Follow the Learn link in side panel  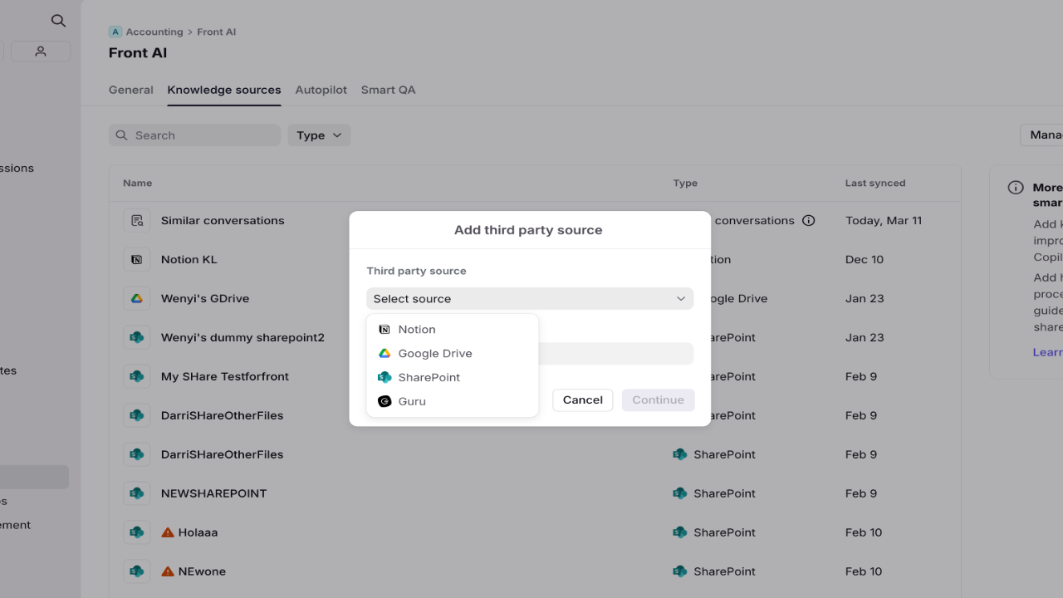click(x=1047, y=352)
